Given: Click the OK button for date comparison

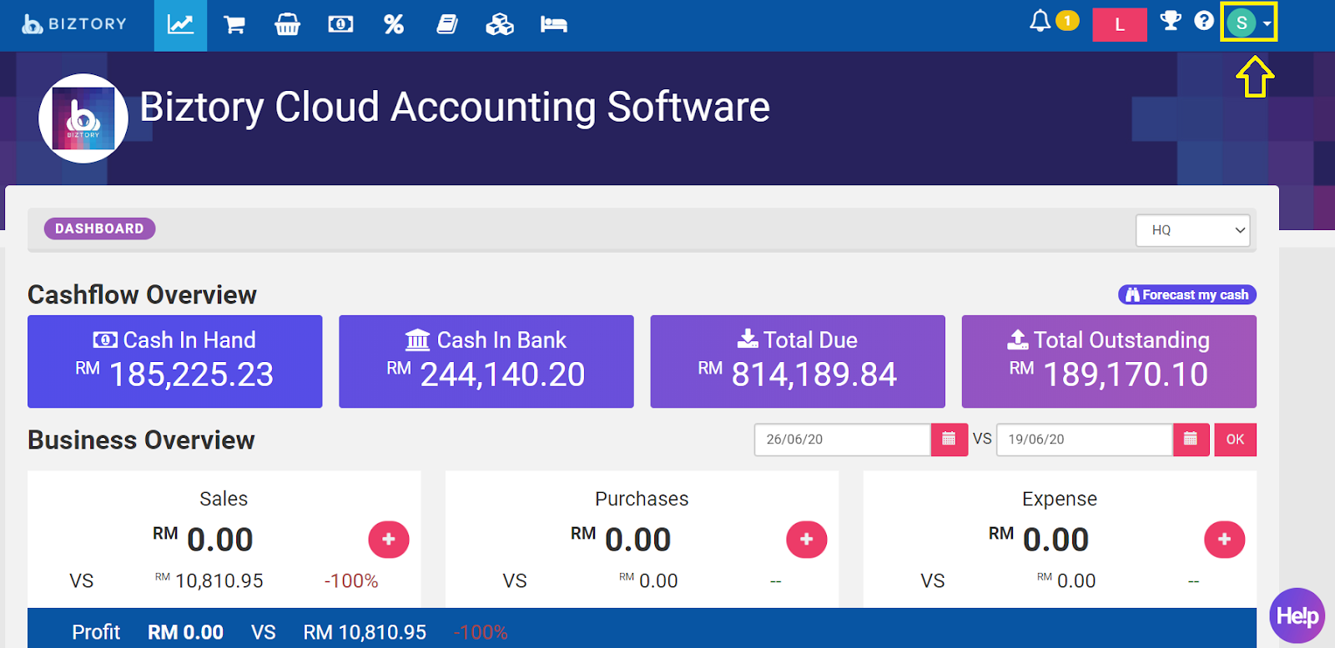Looking at the screenshot, I should click(1235, 440).
